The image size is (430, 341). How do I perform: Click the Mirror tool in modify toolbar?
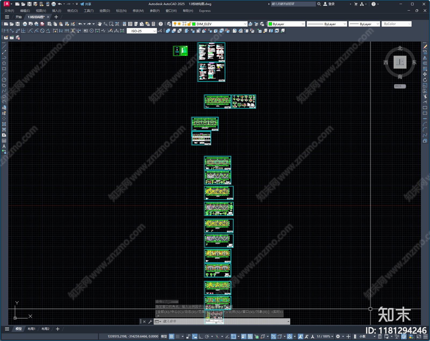tap(425, 58)
